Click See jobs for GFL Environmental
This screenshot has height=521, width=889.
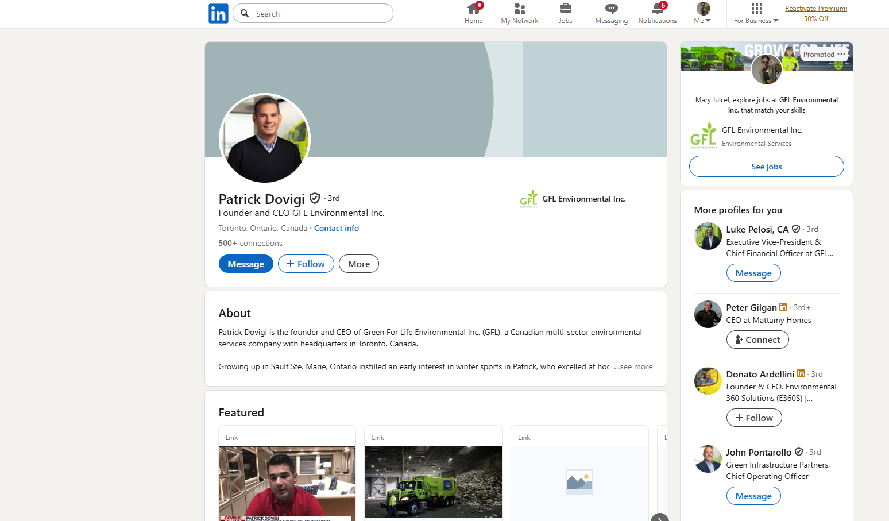(766, 167)
